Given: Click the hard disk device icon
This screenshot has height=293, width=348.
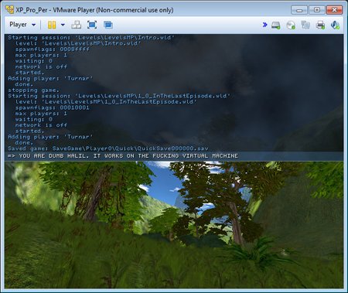Looking at the screenshot, I should click(x=275, y=25).
